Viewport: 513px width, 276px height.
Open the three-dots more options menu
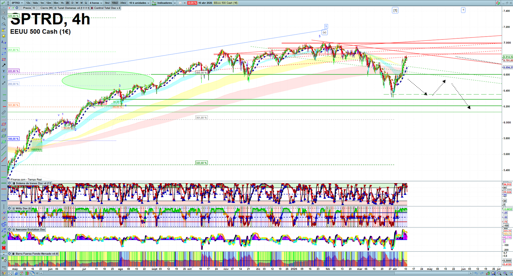pyautogui.click(x=3, y=267)
